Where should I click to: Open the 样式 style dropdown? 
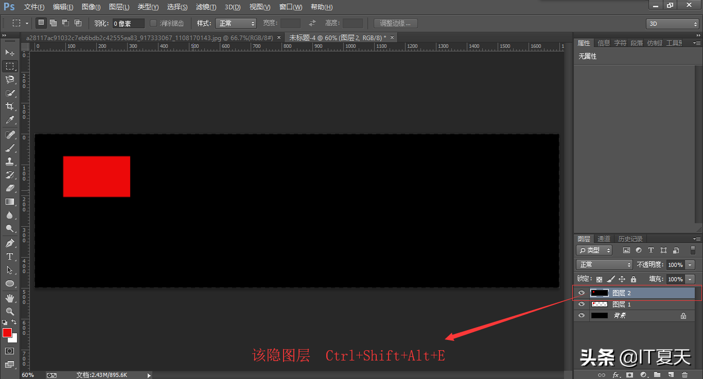(x=236, y=23)
